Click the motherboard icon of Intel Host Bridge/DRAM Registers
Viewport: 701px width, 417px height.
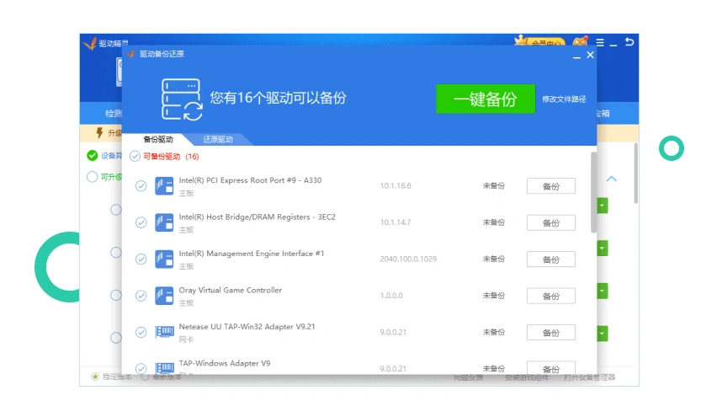click(164, 222)
